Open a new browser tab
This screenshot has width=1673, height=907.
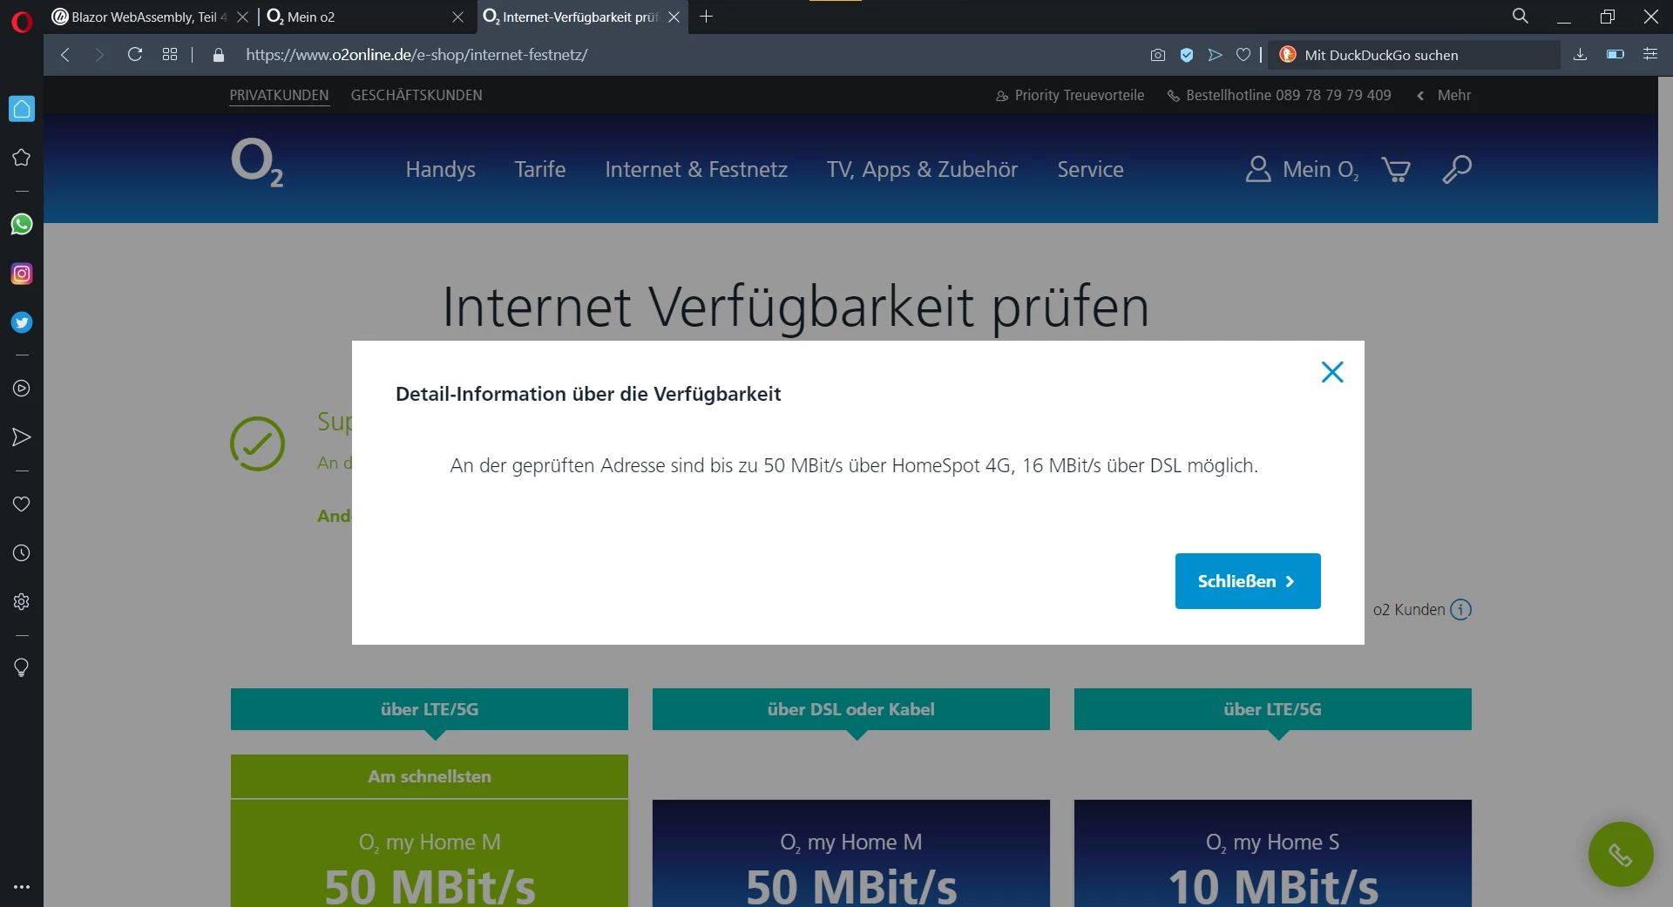coord(707,17)
